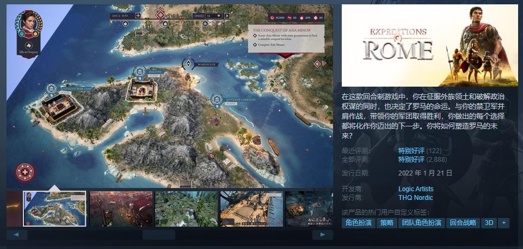The width and height of the screenshot is (523, 249).
Task: Select the ship deck thumbnail
Action: coord(251,209)
